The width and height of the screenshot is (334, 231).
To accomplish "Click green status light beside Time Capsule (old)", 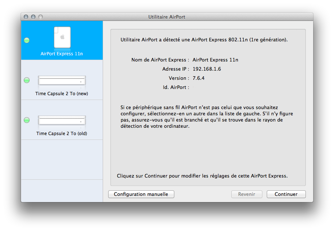I will point(27,120).
